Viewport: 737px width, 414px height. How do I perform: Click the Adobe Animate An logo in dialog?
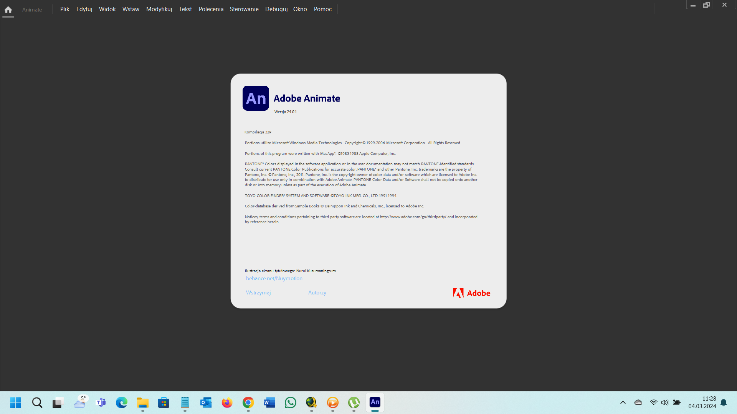click(256, 99)
